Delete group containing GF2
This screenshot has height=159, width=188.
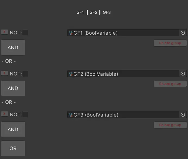pos(170,84)
